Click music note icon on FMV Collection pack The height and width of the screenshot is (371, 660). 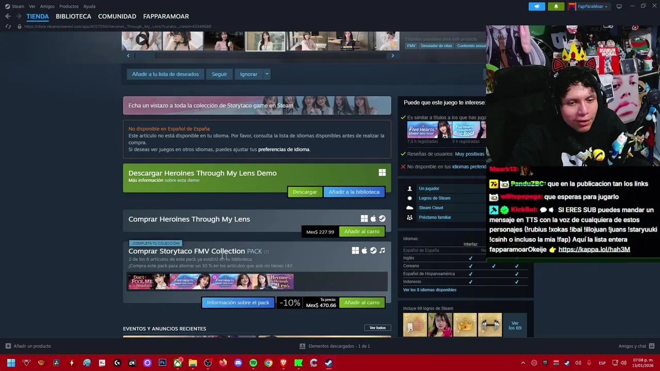pyautogui.click(x=382, y=250)
